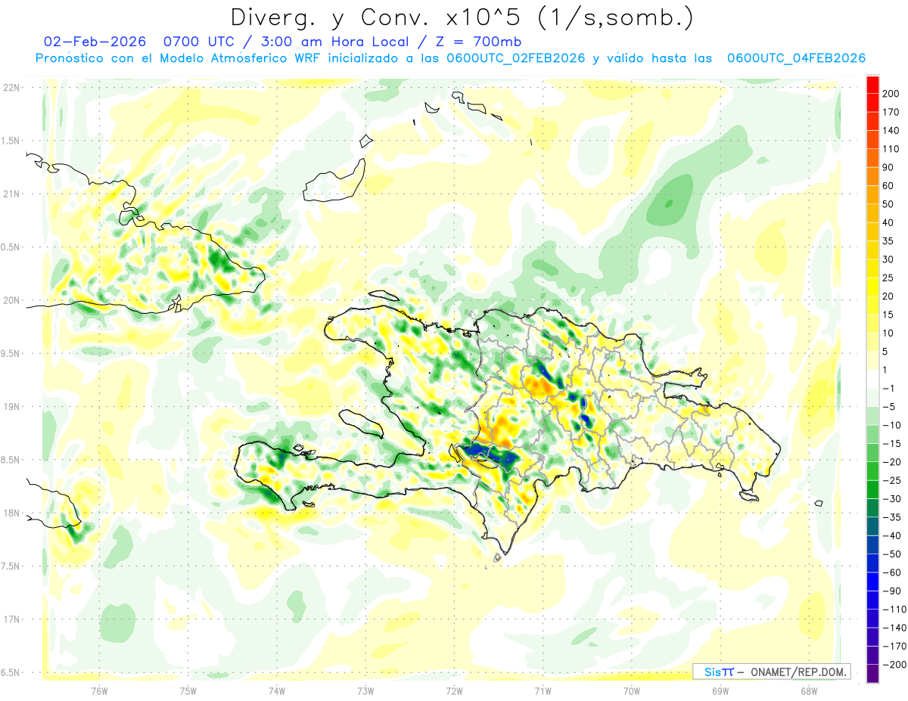Click the "72W" longitude label

454,690
